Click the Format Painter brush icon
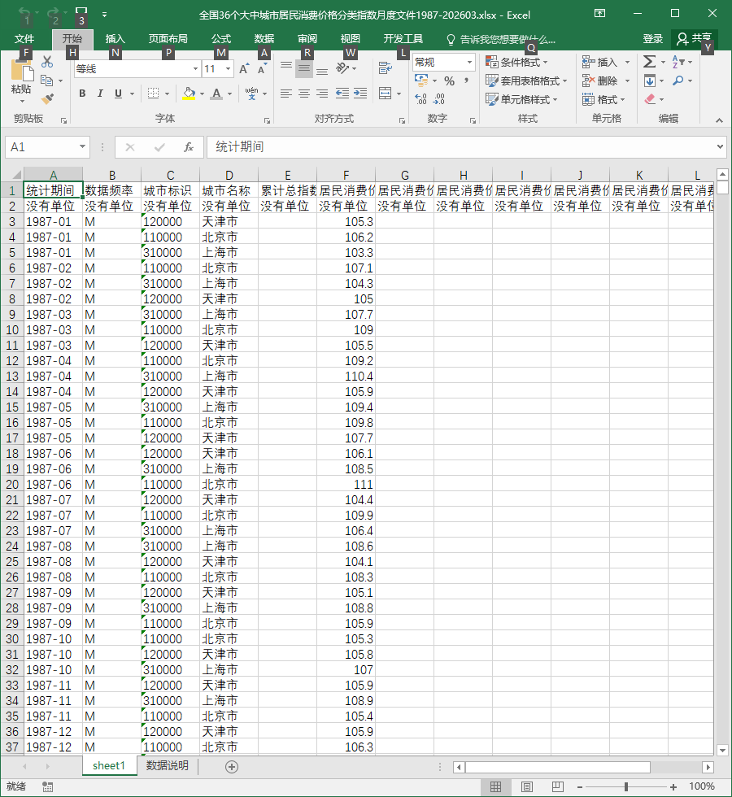732x797 pixels. pyautogui.click(x=47, y=98)
